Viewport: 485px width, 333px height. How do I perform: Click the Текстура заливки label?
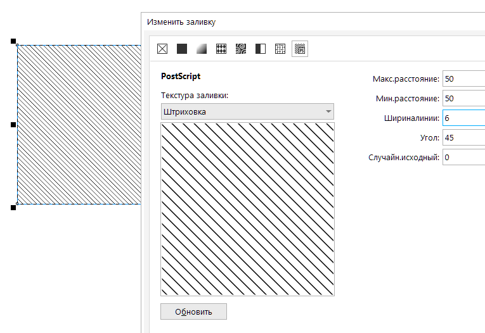pos(195,96)
